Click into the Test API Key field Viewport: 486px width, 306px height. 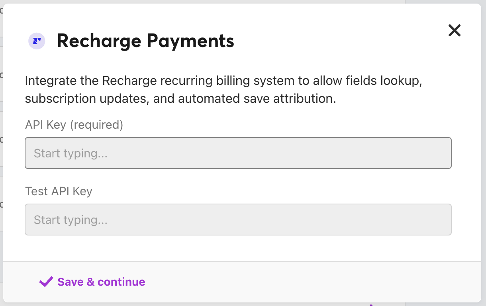pos(238,220)
